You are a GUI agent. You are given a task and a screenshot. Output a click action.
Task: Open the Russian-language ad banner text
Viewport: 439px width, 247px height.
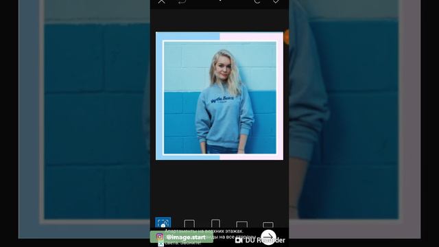point(210,237)
